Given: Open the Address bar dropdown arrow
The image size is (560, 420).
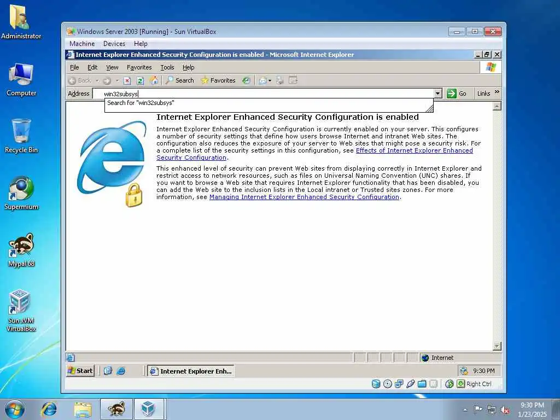Looking at the screenshot, I should pos(438,94).
